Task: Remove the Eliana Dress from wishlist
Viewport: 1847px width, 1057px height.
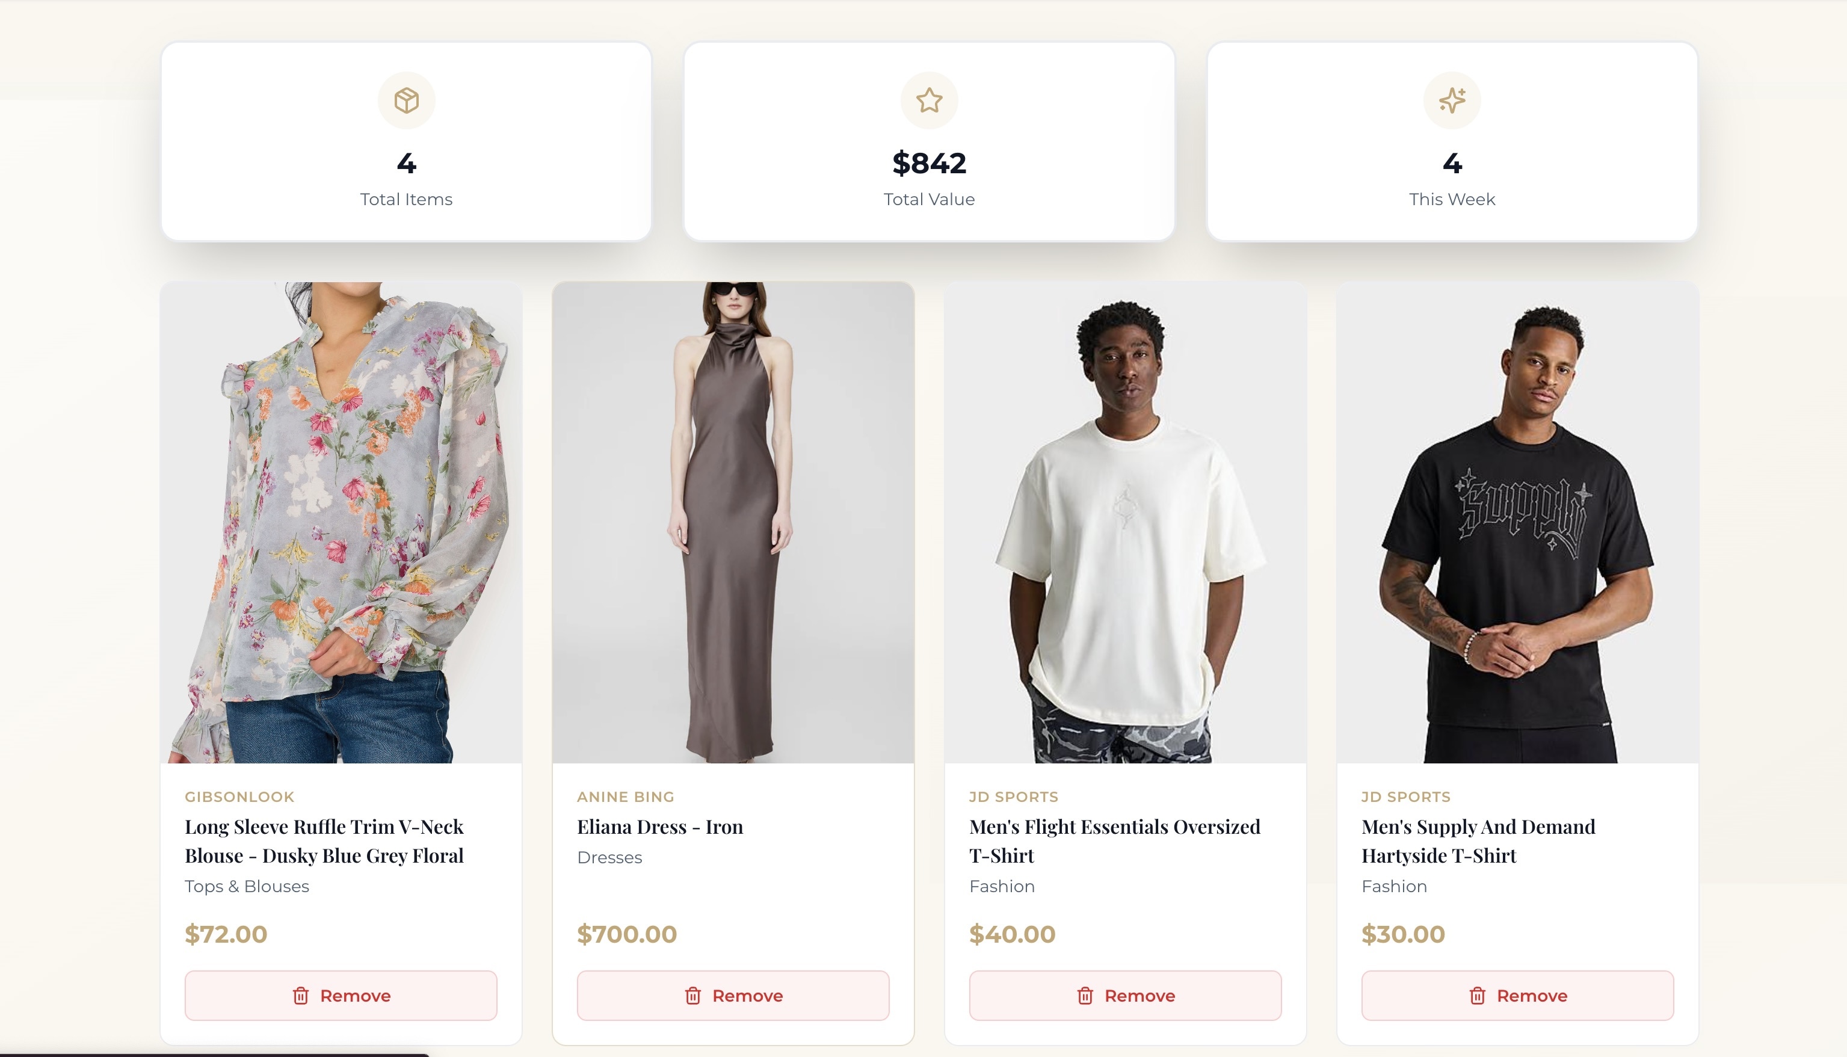Action: tap(733, 995)
